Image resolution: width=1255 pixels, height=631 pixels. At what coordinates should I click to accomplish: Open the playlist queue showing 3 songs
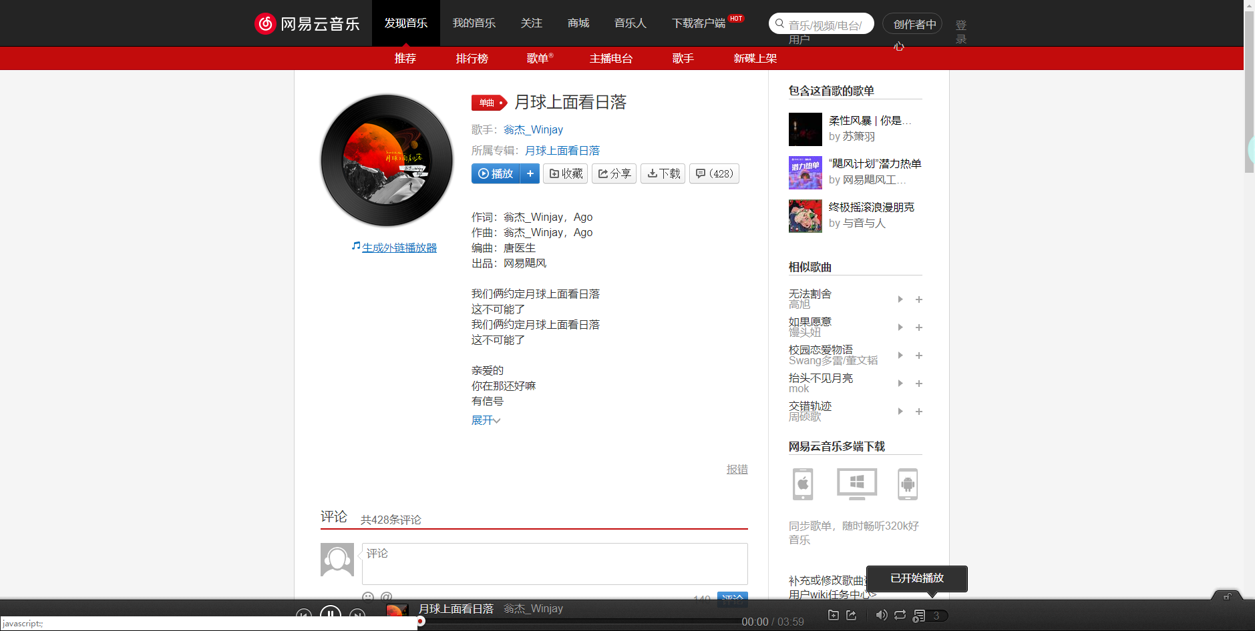[920, 615]
